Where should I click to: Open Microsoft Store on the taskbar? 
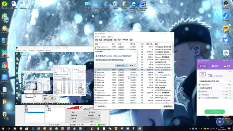pos(27,129)
